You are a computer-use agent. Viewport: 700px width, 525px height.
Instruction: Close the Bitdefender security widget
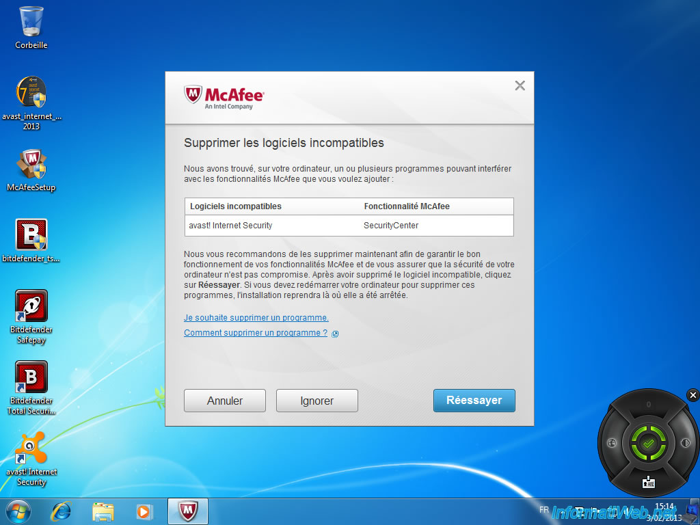[693, 395]
